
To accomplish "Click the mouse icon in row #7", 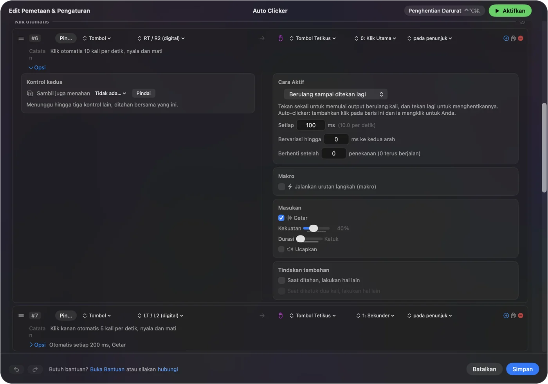I will [x=281, y=315].
